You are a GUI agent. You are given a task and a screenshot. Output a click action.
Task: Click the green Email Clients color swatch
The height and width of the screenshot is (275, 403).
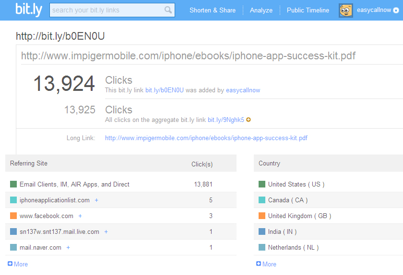tap(13, 184)
